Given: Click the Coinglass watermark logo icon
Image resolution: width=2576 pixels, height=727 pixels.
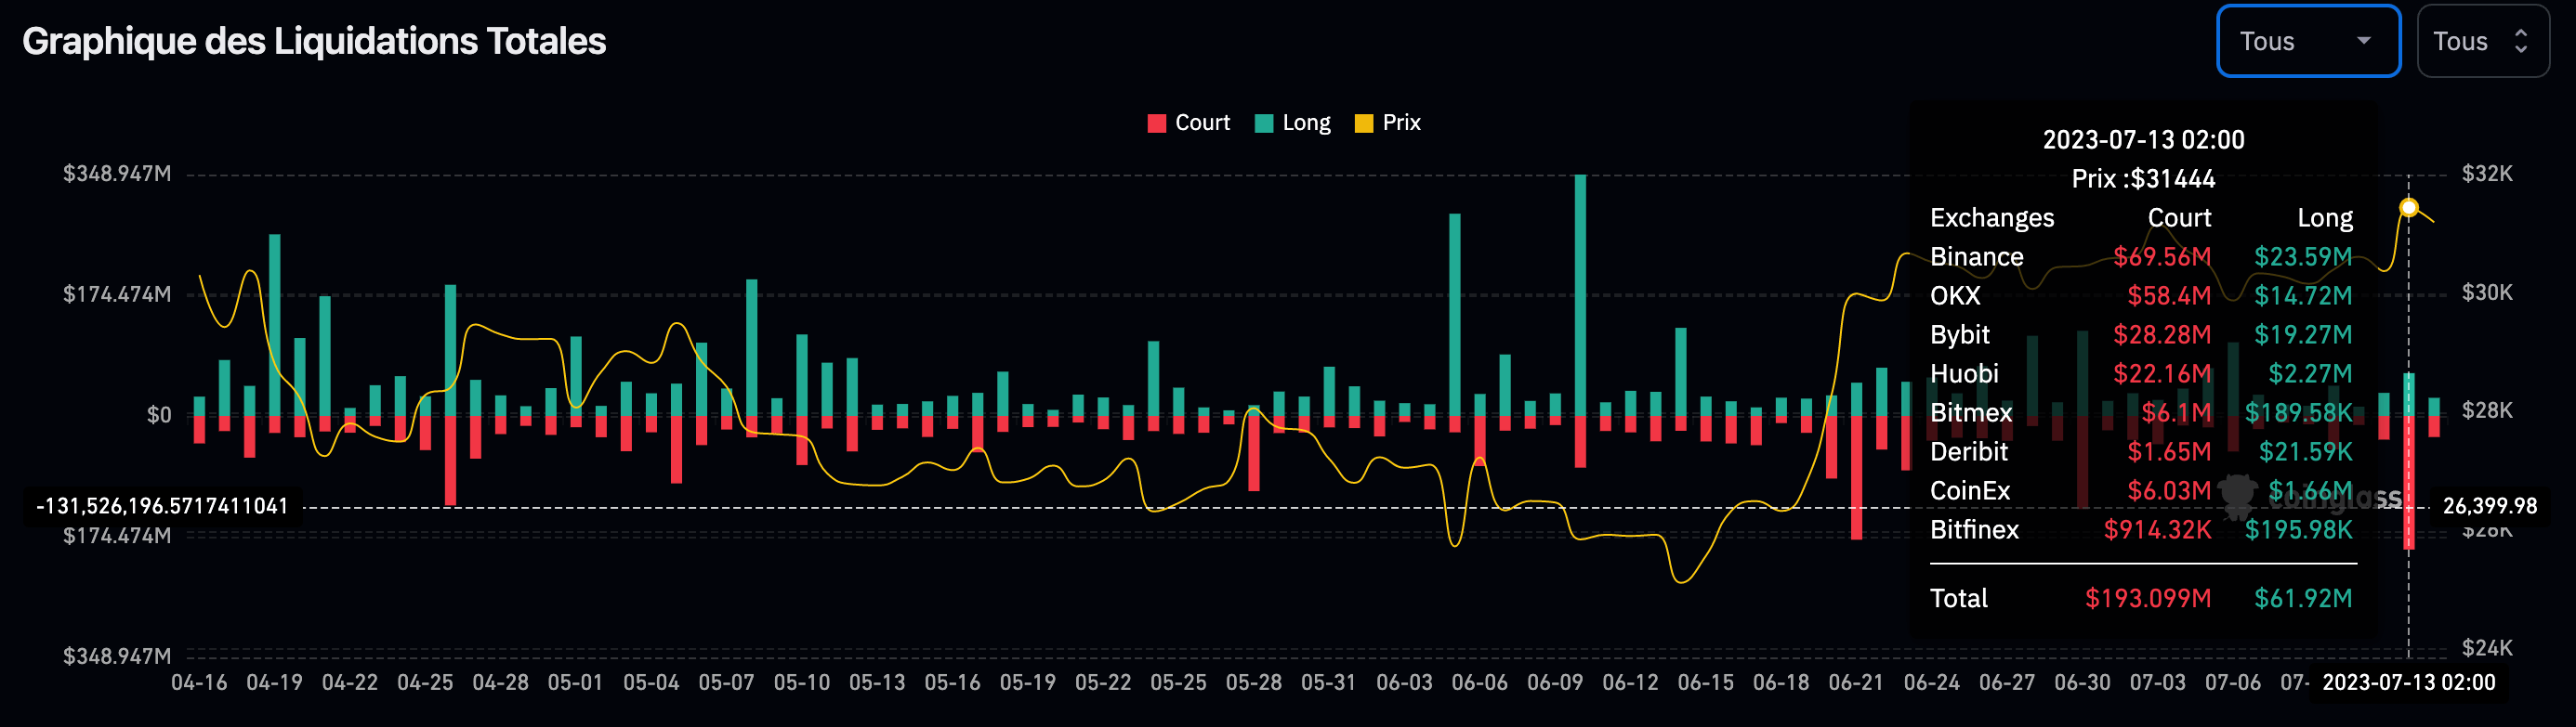Looking at the screenshot, I should pos(2237,495).
